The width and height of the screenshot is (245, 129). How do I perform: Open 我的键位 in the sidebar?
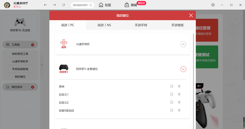20,77
